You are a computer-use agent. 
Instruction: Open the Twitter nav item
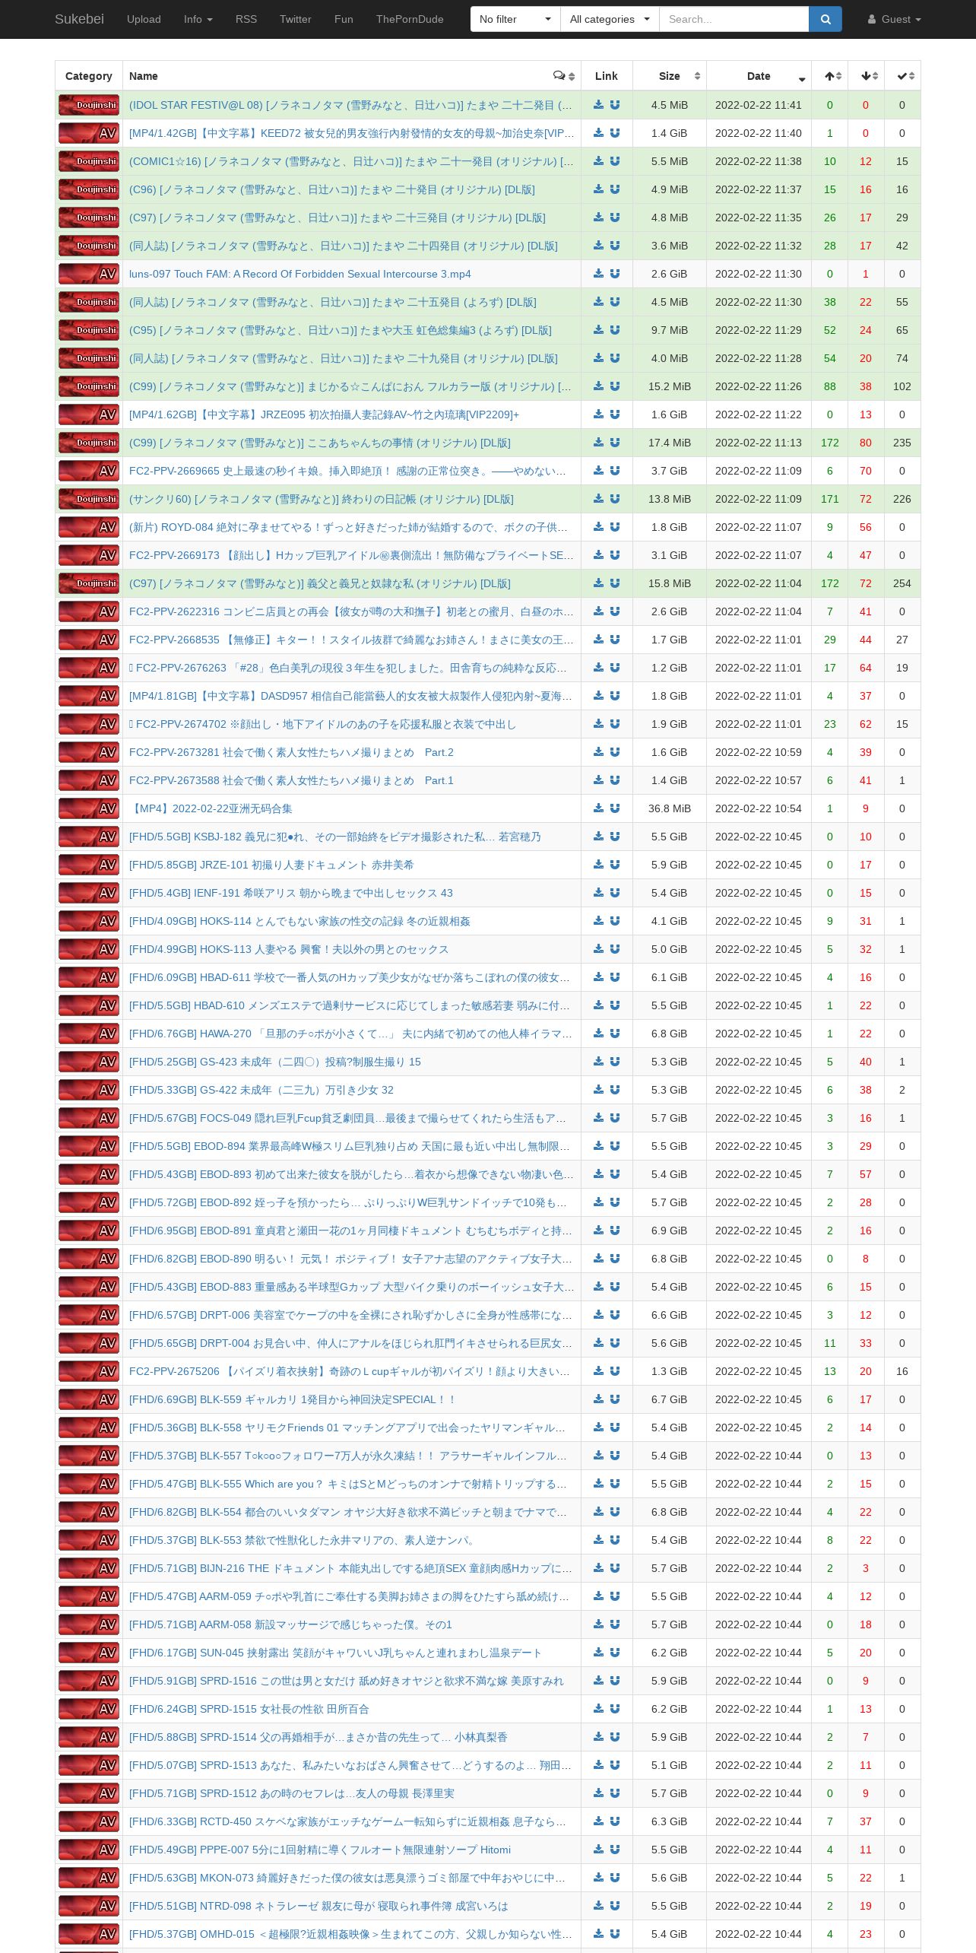295,19
